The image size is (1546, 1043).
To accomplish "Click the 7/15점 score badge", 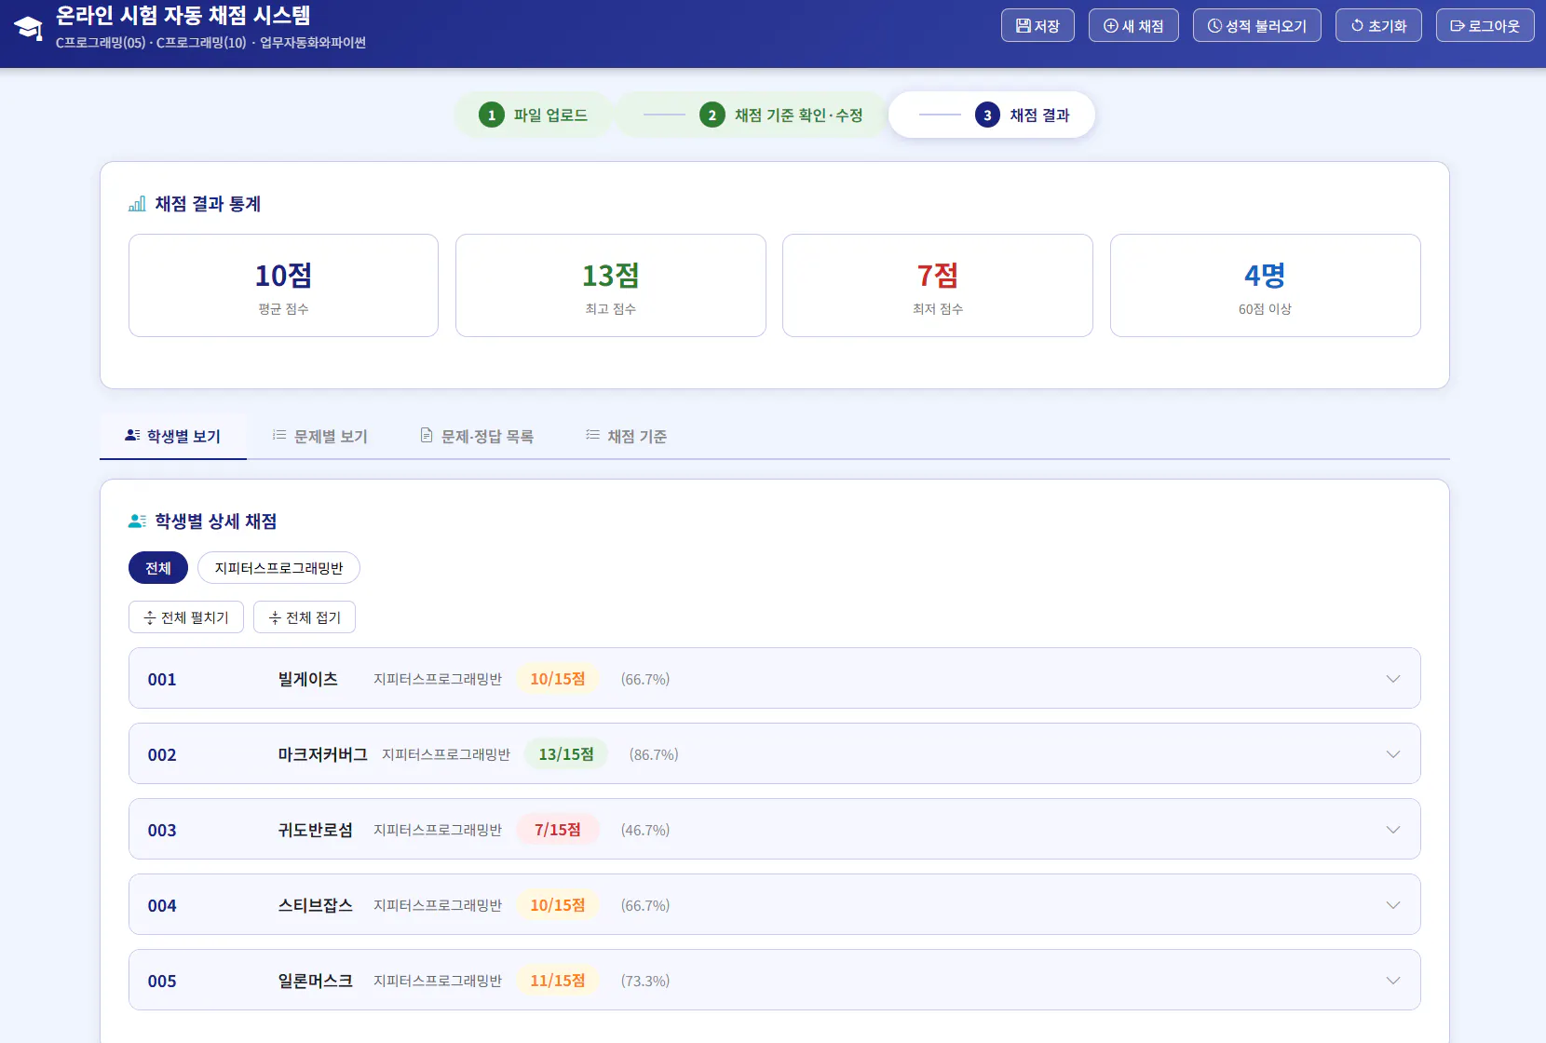I will click(x=558, y=830).
